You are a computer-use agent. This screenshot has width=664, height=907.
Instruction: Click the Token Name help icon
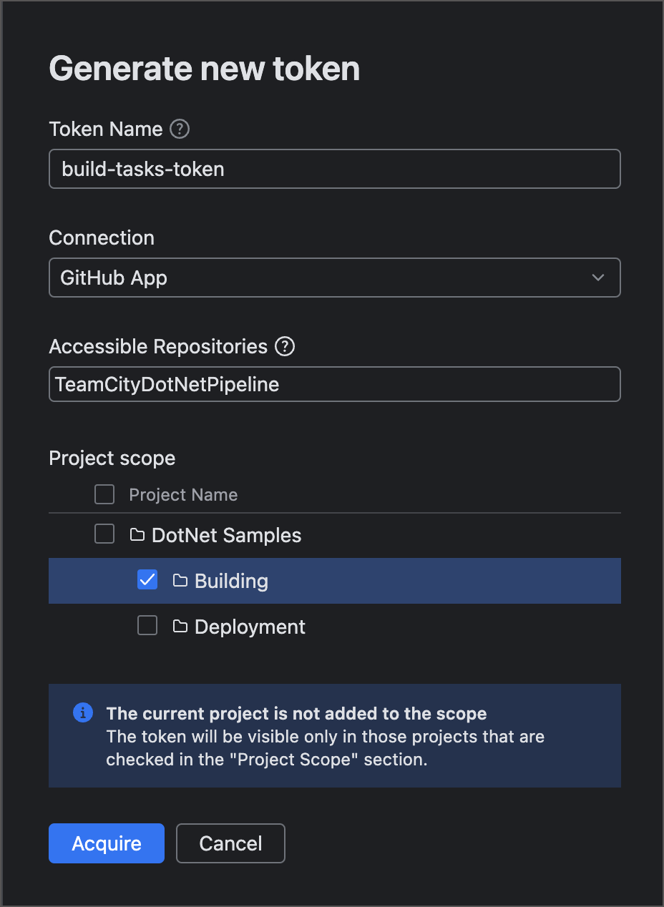[x=180, y=129]
